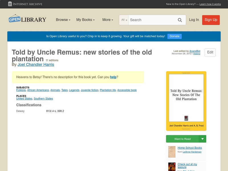Open the Open Library home via its logo
Viewport: 228px width, 171px height.
[27, 19]
